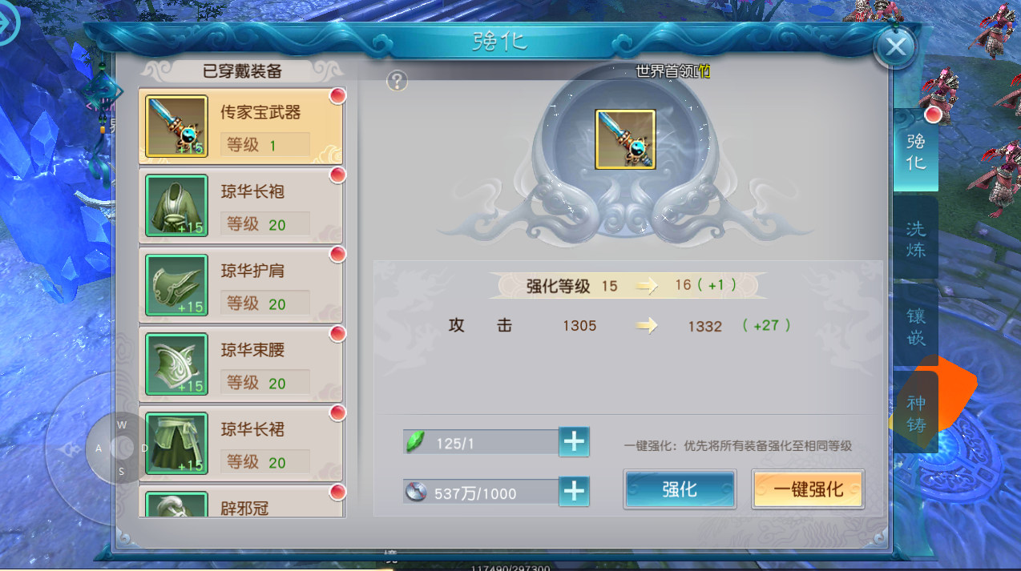The height and width of the screenshot is (571, 1021).
Task: Select the 强化 side tab
Action: coord(916,151)
